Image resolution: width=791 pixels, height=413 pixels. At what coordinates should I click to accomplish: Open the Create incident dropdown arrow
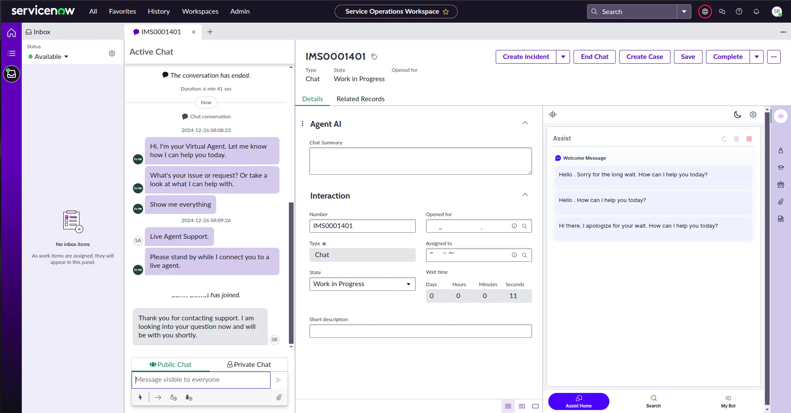pyautogui.click(x=564, y=56)
